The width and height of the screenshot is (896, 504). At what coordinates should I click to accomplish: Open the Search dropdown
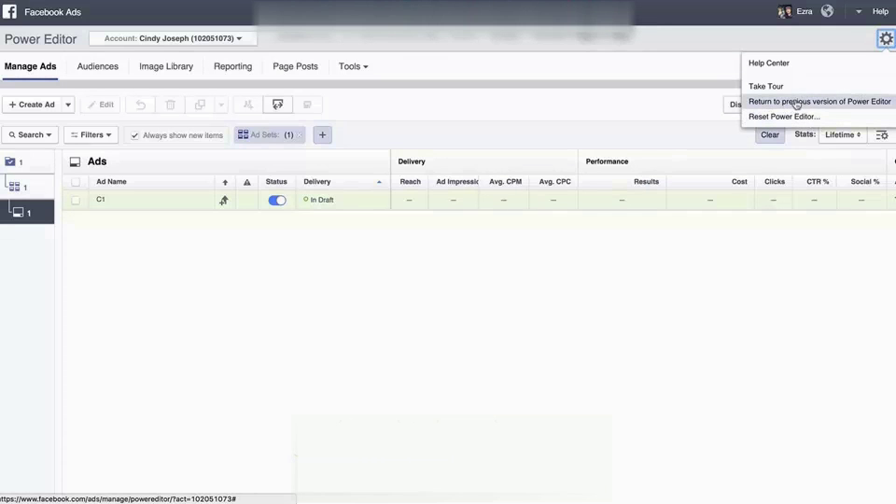point(30,134)
